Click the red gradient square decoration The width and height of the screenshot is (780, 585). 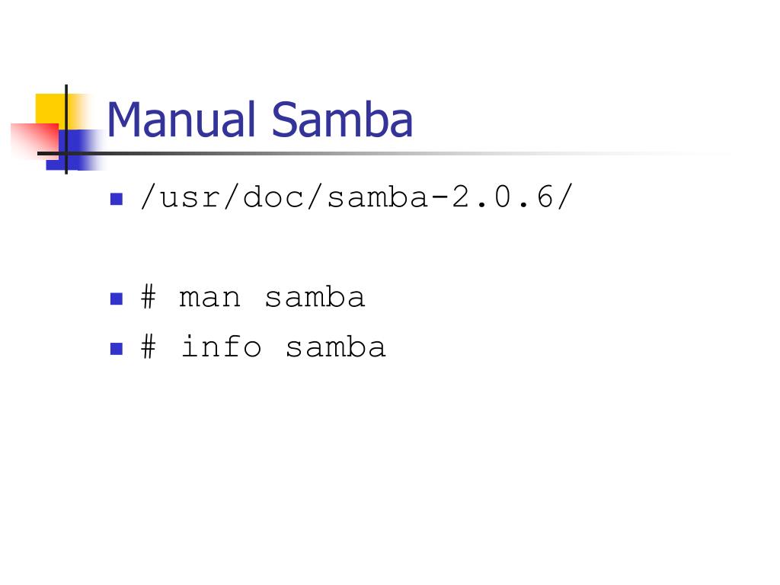click(34, 140)
